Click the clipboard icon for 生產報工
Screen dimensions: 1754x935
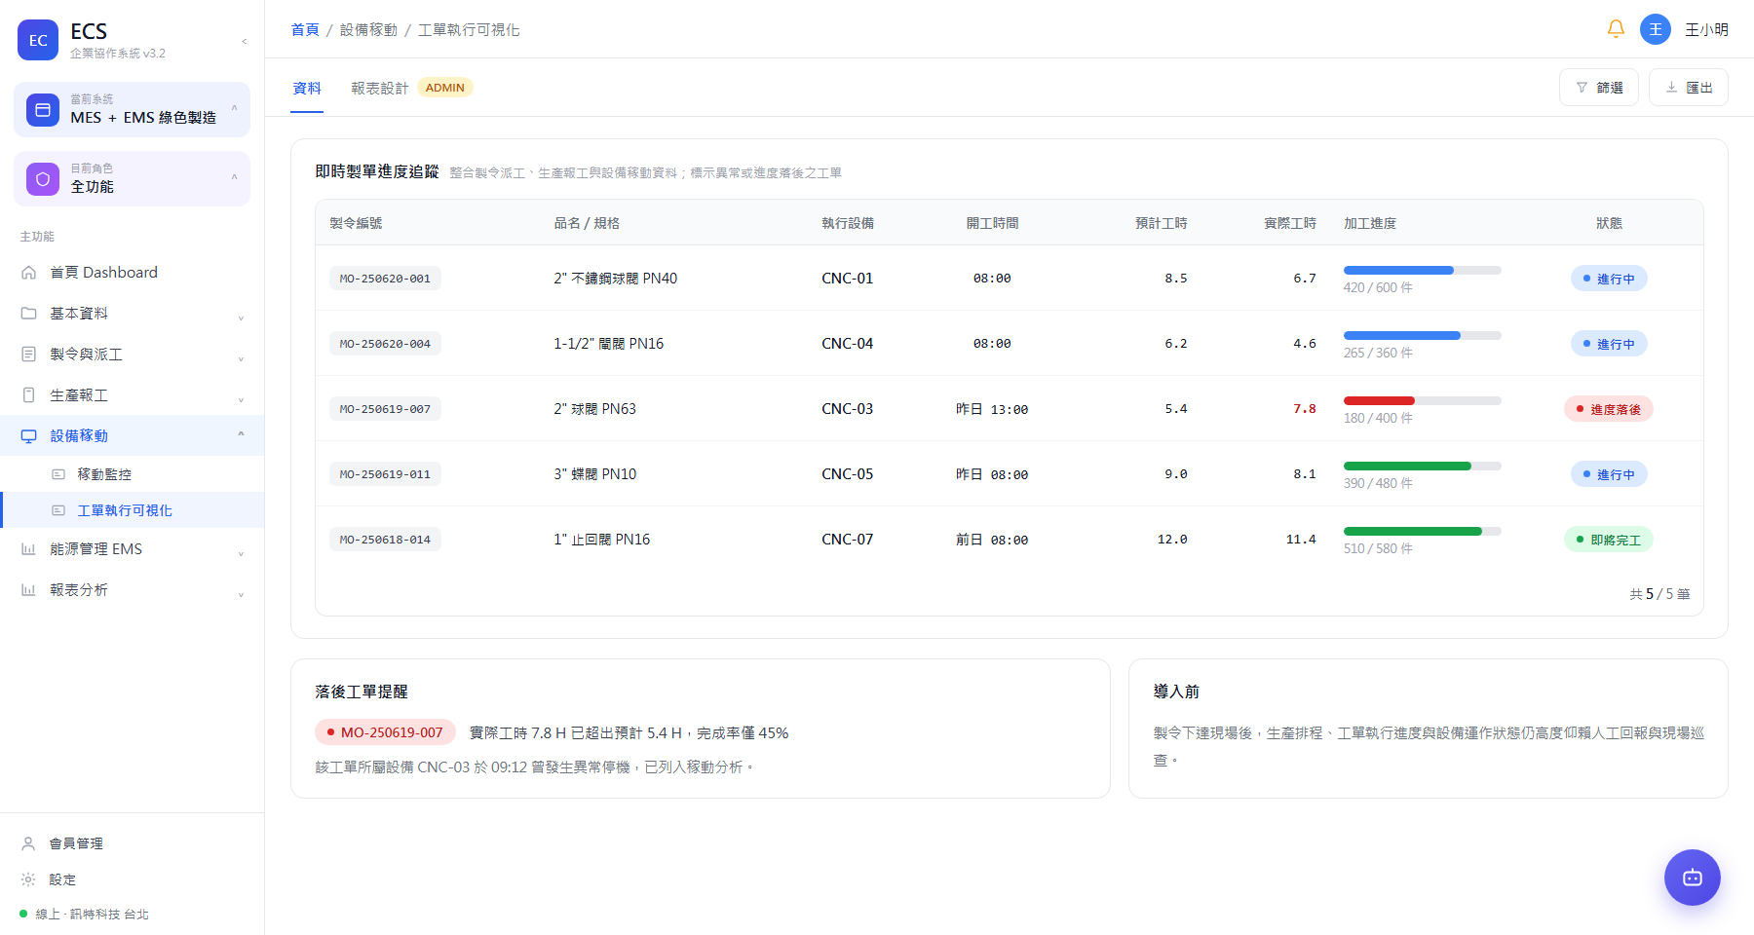[29, 395]
